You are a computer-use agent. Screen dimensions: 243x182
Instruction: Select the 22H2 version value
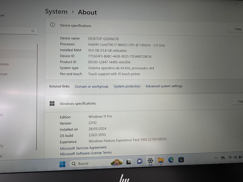point(92,123)
